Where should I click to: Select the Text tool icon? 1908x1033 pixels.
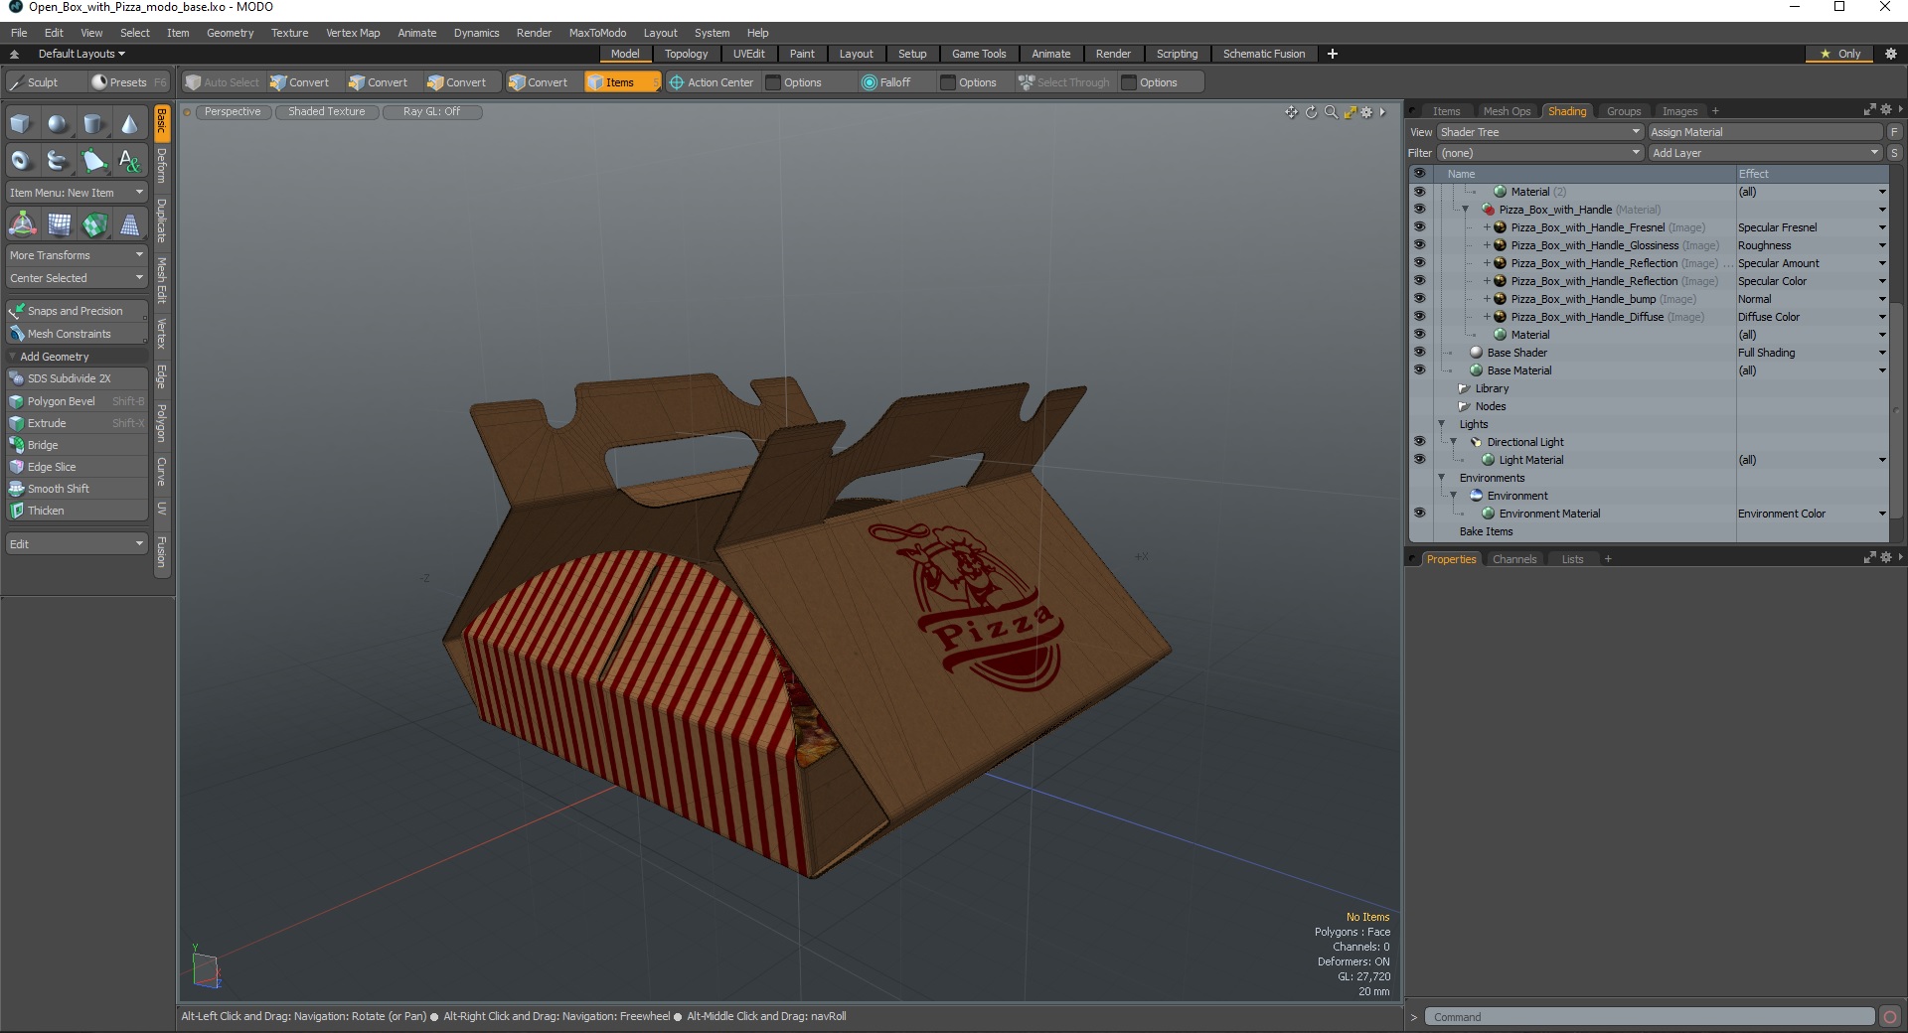coord(129,160)
